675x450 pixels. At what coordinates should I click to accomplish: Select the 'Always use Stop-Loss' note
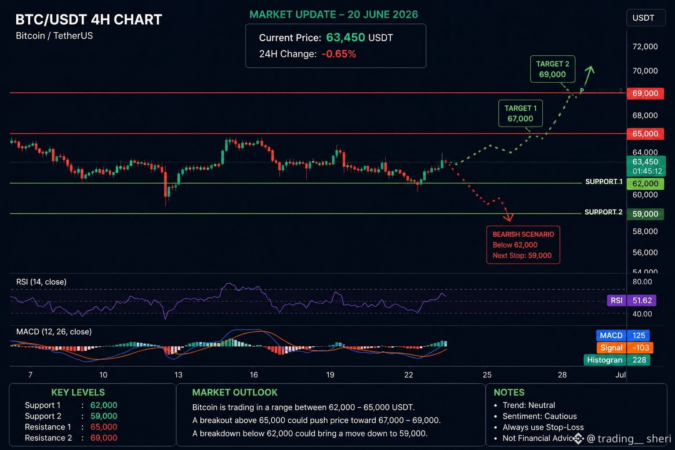tap(543, 427)
